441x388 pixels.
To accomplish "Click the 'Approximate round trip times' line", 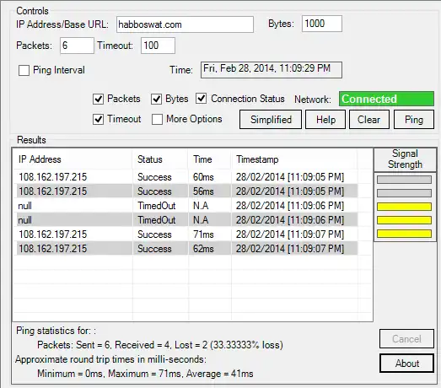I will (x=110, y=359).
